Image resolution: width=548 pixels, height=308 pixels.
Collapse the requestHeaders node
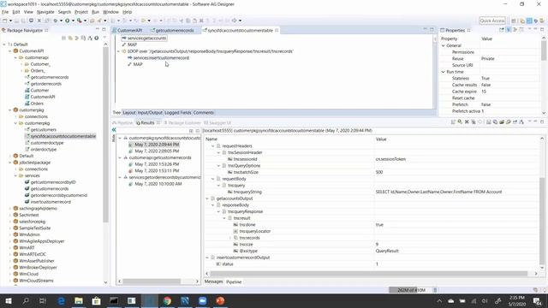pyautogui.click(x=213, y=146)
